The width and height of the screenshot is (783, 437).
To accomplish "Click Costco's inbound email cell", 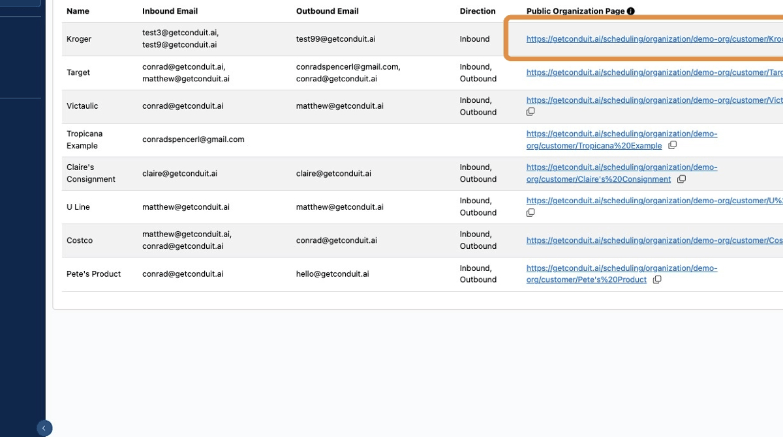I will 187,240.
